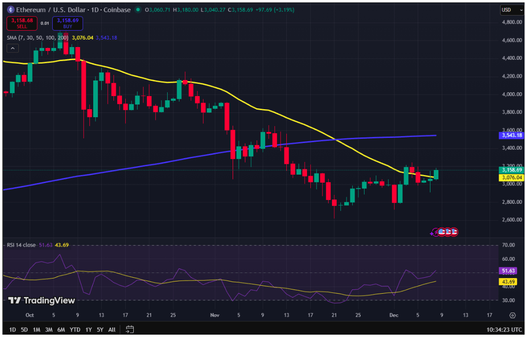Click the yellow 43.69 value in RSI legend
This screenshot has height=337, width=526.
click(62, 245)
